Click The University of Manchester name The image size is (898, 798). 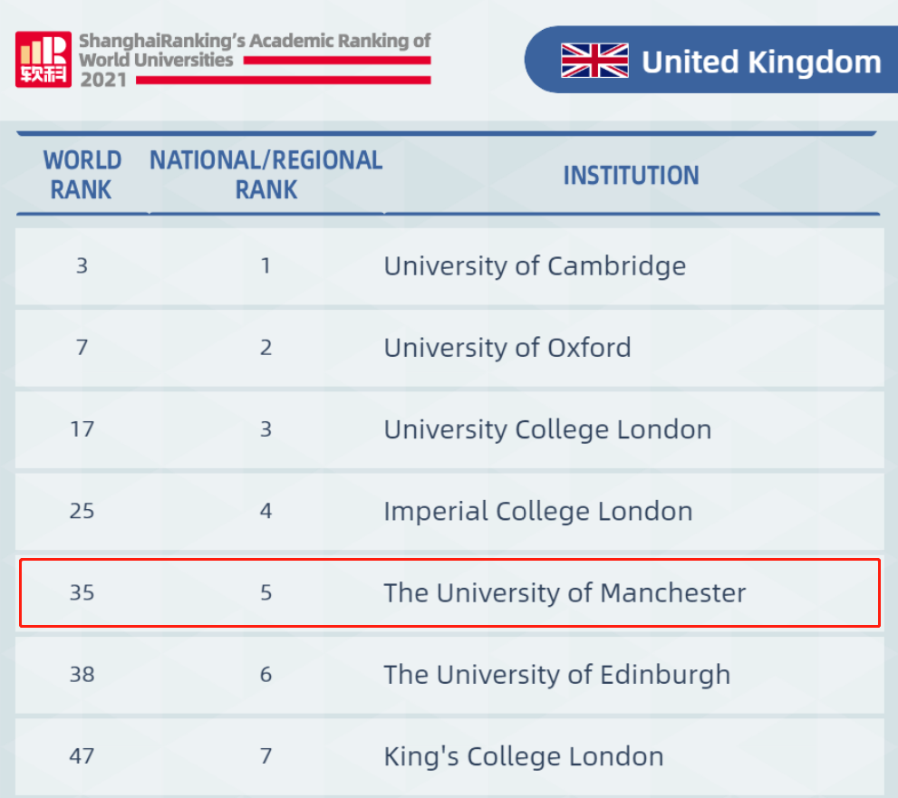pos(565,593)
